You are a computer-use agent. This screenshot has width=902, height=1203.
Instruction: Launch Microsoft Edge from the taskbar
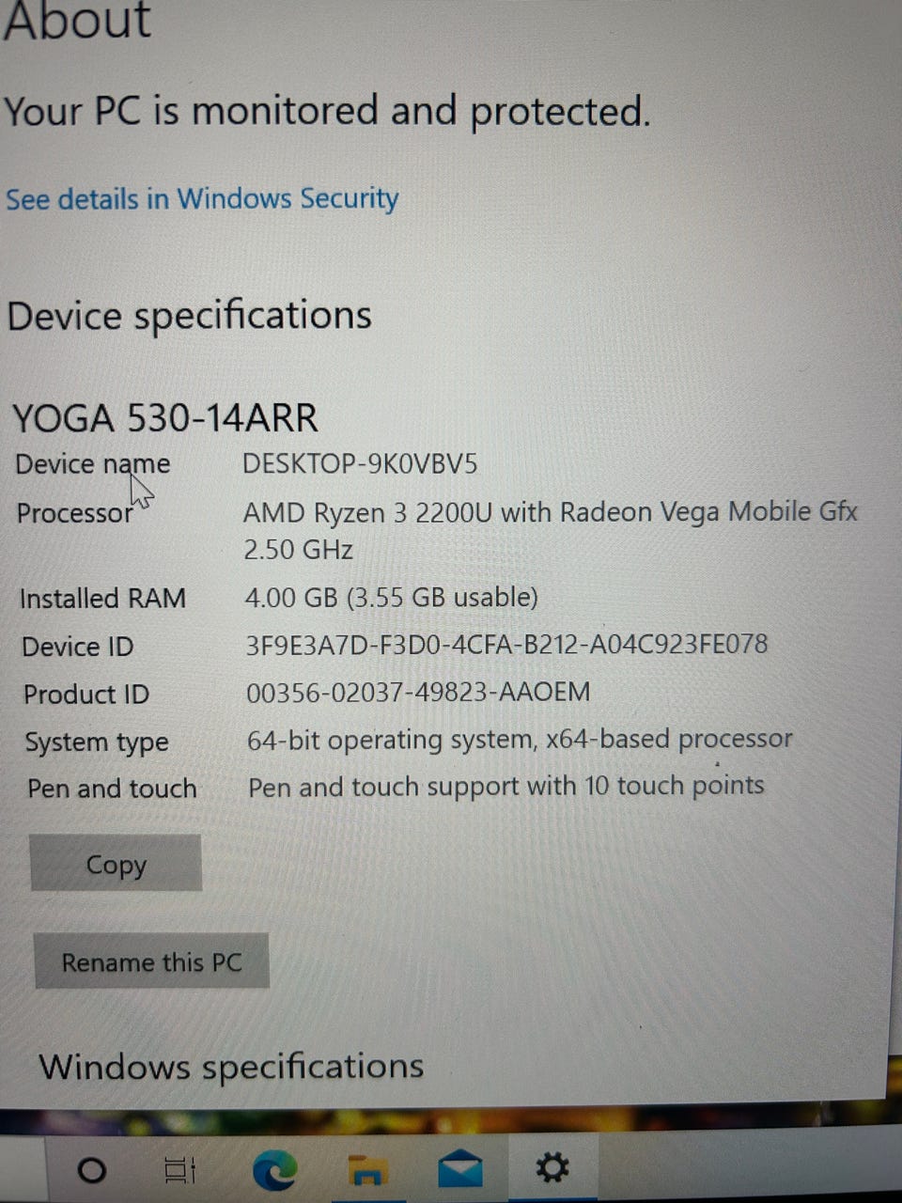[x=275, y=1169]
